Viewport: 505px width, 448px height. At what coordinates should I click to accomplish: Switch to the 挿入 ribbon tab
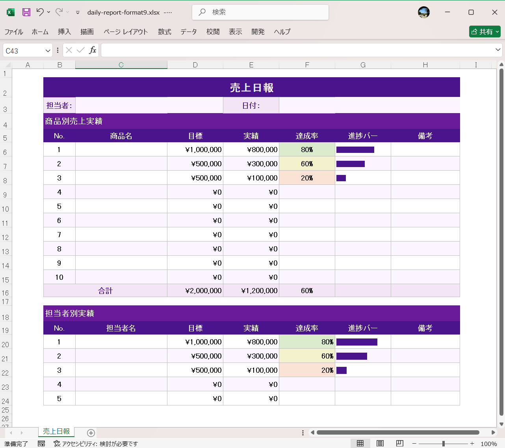point(64,32)
